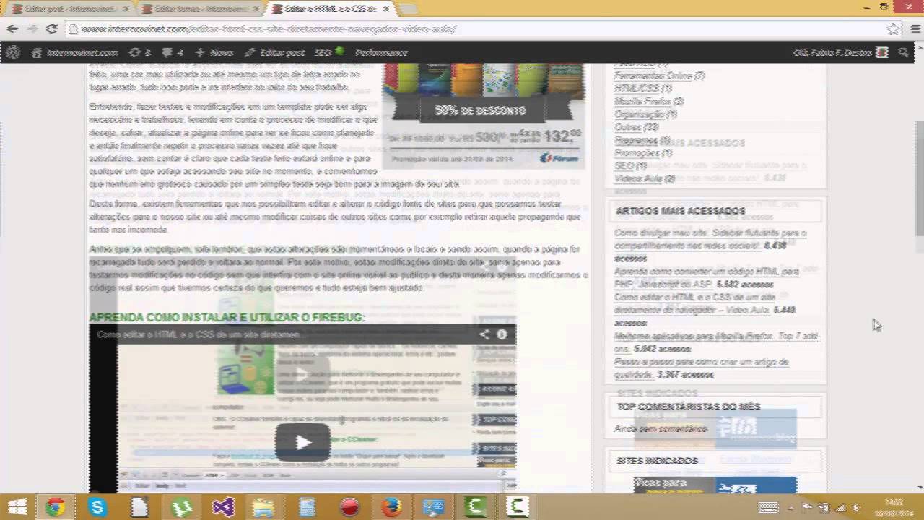This screenshot has width=924, height=520.
Task: Open the WordPress logo menu in admin bar
Action: 13,53
